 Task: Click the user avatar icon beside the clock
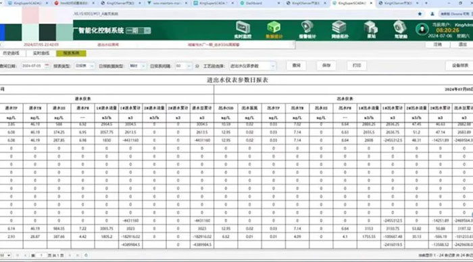422,30
